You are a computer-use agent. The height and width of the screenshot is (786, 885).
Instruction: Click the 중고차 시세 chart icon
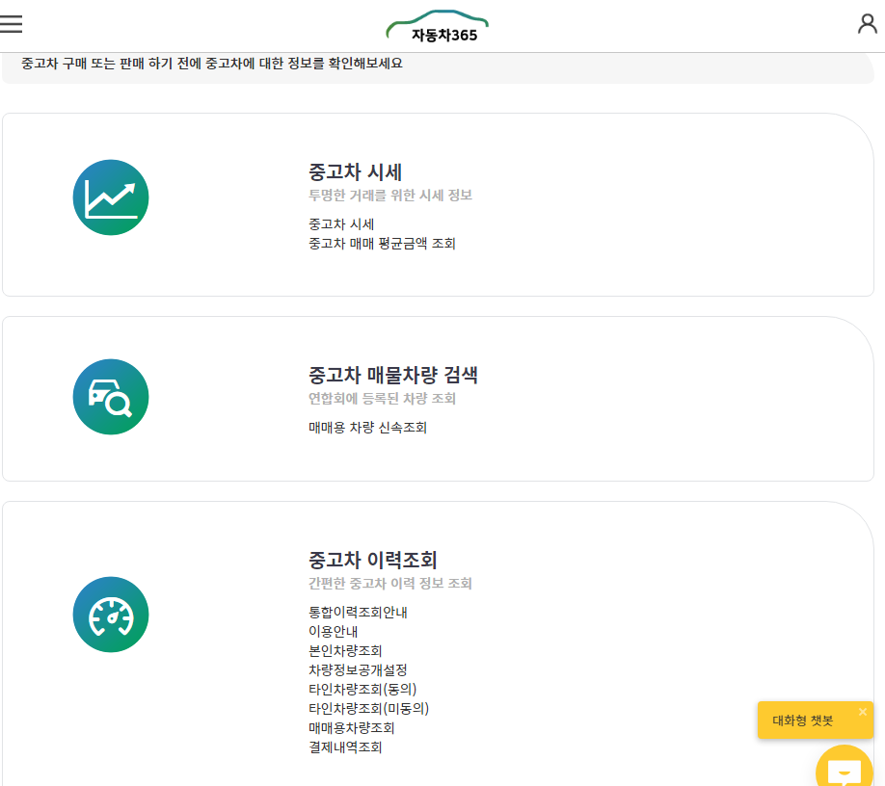[x=111, y=197]
